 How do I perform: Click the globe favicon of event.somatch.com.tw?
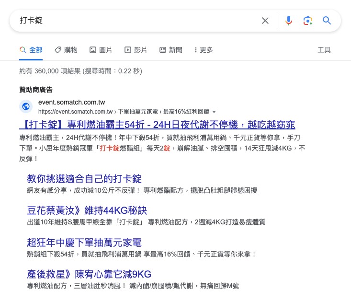coord(26,106)
